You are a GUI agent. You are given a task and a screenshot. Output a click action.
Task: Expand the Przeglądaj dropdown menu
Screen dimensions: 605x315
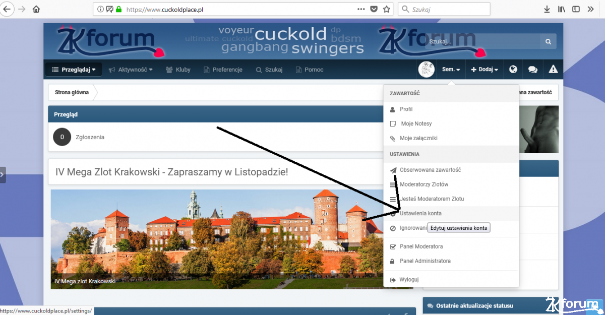(74, 70)
